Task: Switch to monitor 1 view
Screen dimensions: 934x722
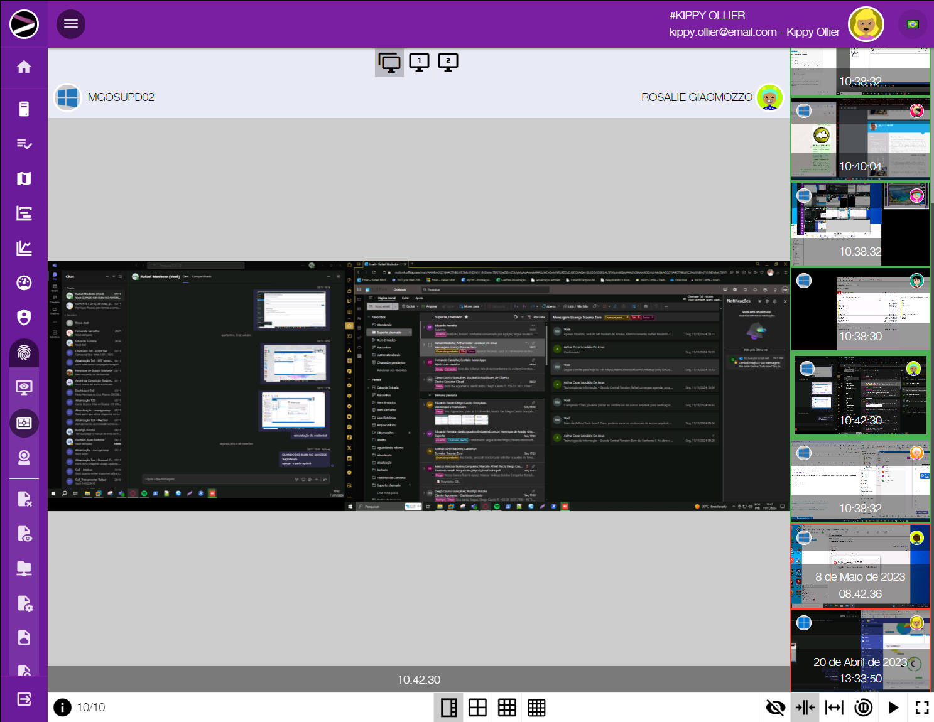Action: [419, 62]
